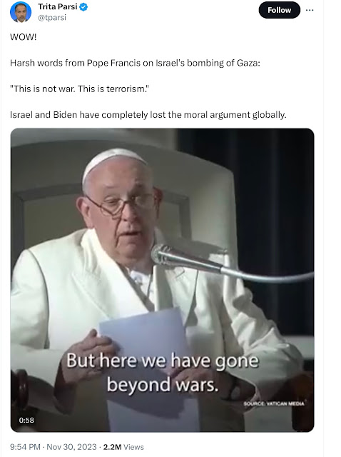This screenshot has width=341, height=457.
Task: Click the 0:58 video duration badge
Action: point(26,420)
